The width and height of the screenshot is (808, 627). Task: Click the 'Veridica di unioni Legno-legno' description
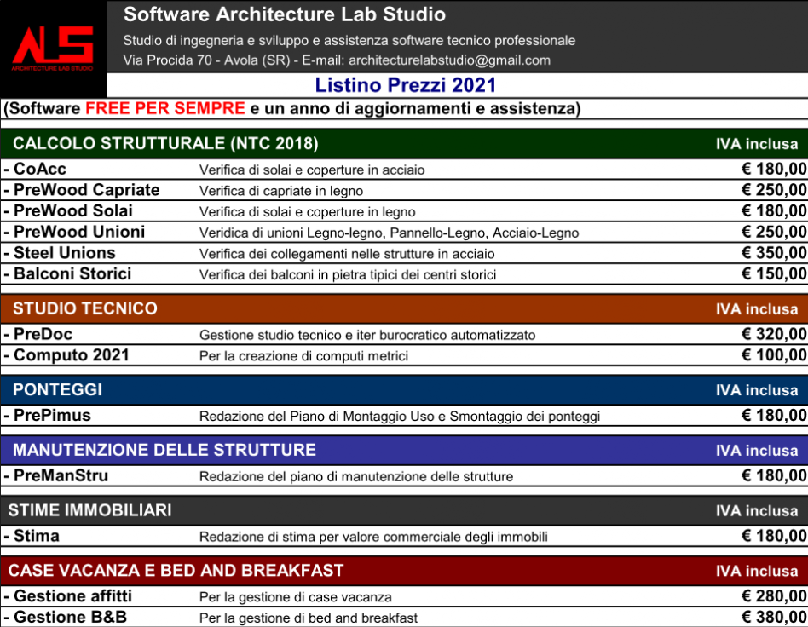389,233
